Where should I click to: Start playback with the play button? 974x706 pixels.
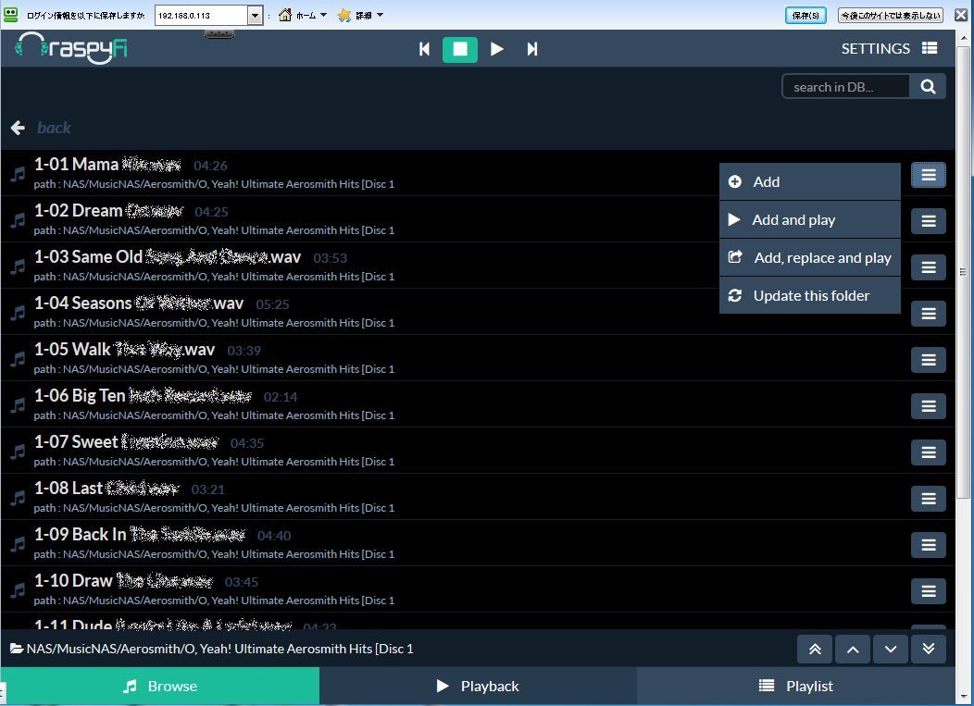[496, 49]
